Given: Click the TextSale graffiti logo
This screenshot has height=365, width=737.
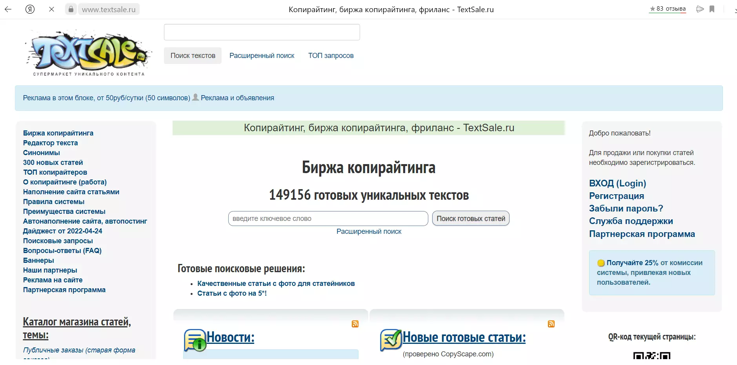Looking at the screenshot, I should click(x=89, y=52).
